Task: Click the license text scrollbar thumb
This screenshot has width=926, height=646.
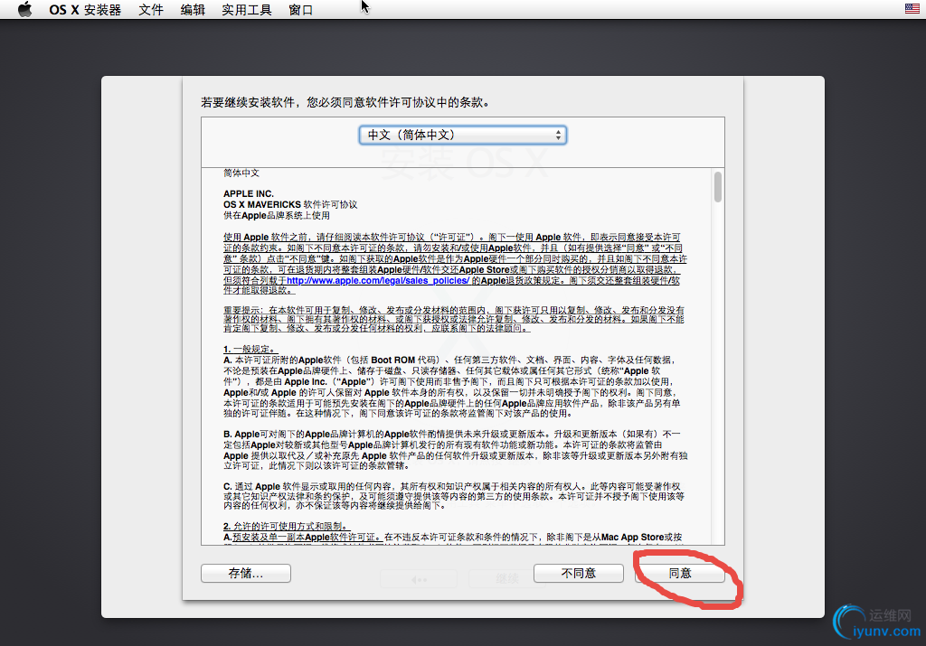Action: (x=717, y=187)
